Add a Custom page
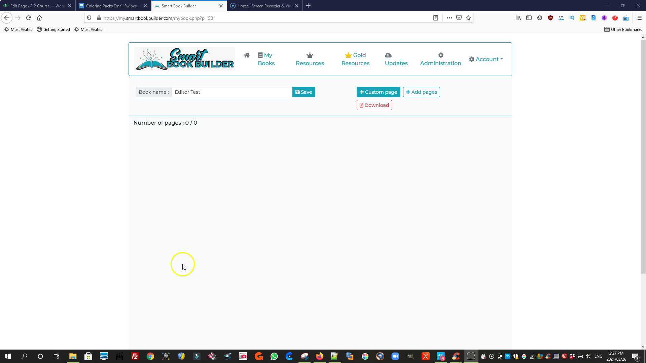The width and height of the screenshot is (646, 363). (x=378, y=92)
